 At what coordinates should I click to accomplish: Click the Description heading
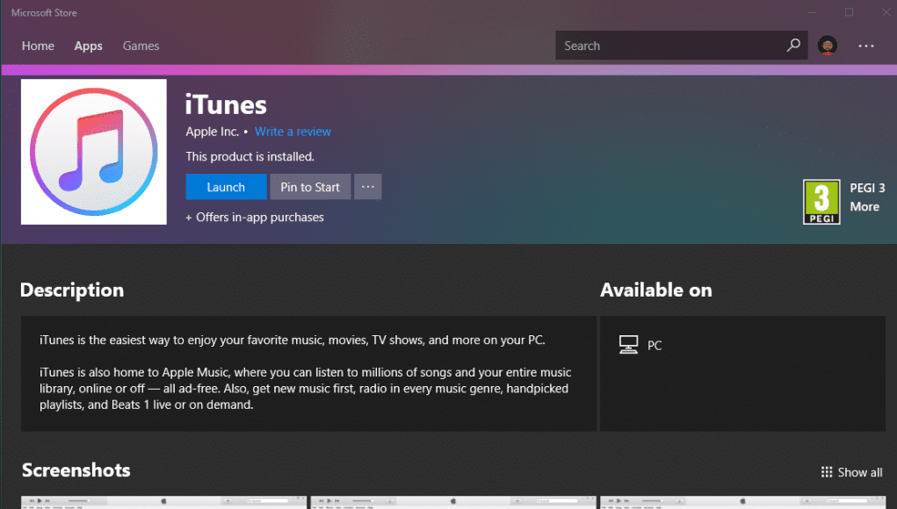point(72,290)
